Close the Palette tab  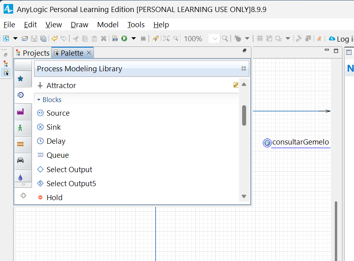pos(89,53)
